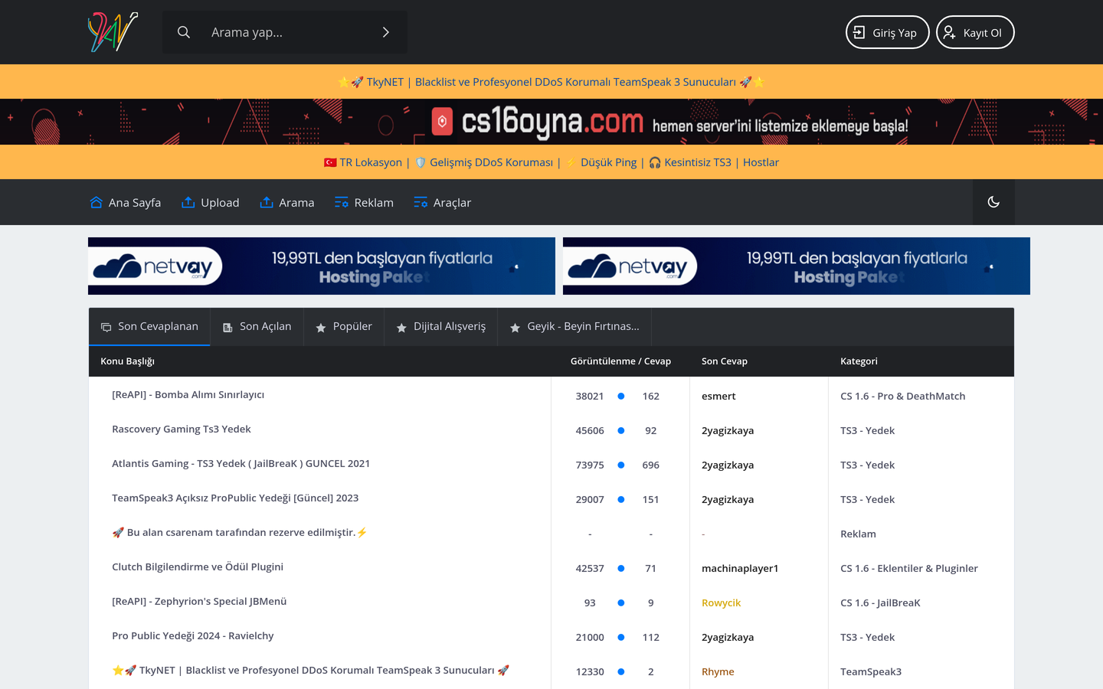Submit search with the arrow chevron
The width and height of the screenshot is (1103, 689).
click(x=386, y=32)
